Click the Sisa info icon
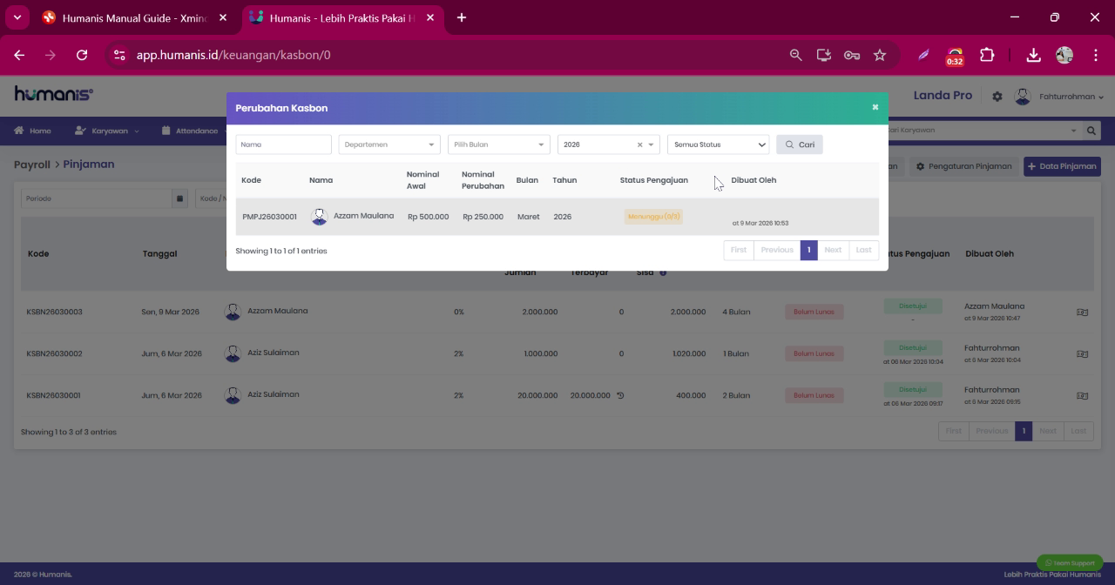This screenshot has width=1115, height=585. pyautogui.click(x=663, y=272)
